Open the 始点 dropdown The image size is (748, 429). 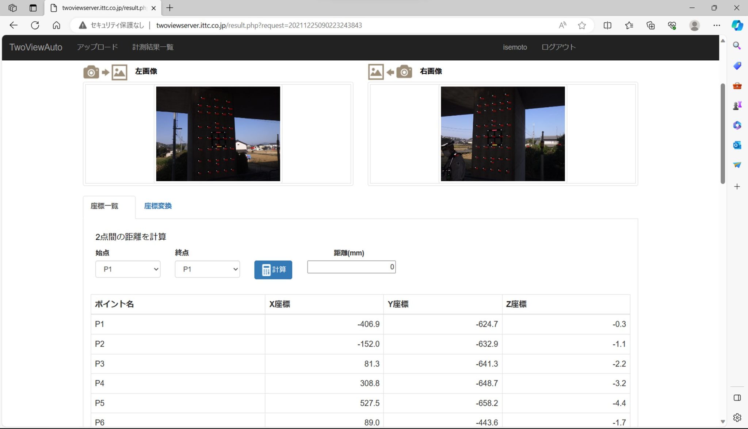coord(128,269)
